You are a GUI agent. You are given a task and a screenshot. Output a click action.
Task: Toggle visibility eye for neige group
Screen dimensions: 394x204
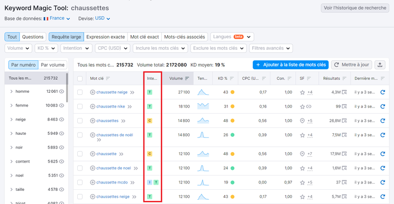(61, 120)
